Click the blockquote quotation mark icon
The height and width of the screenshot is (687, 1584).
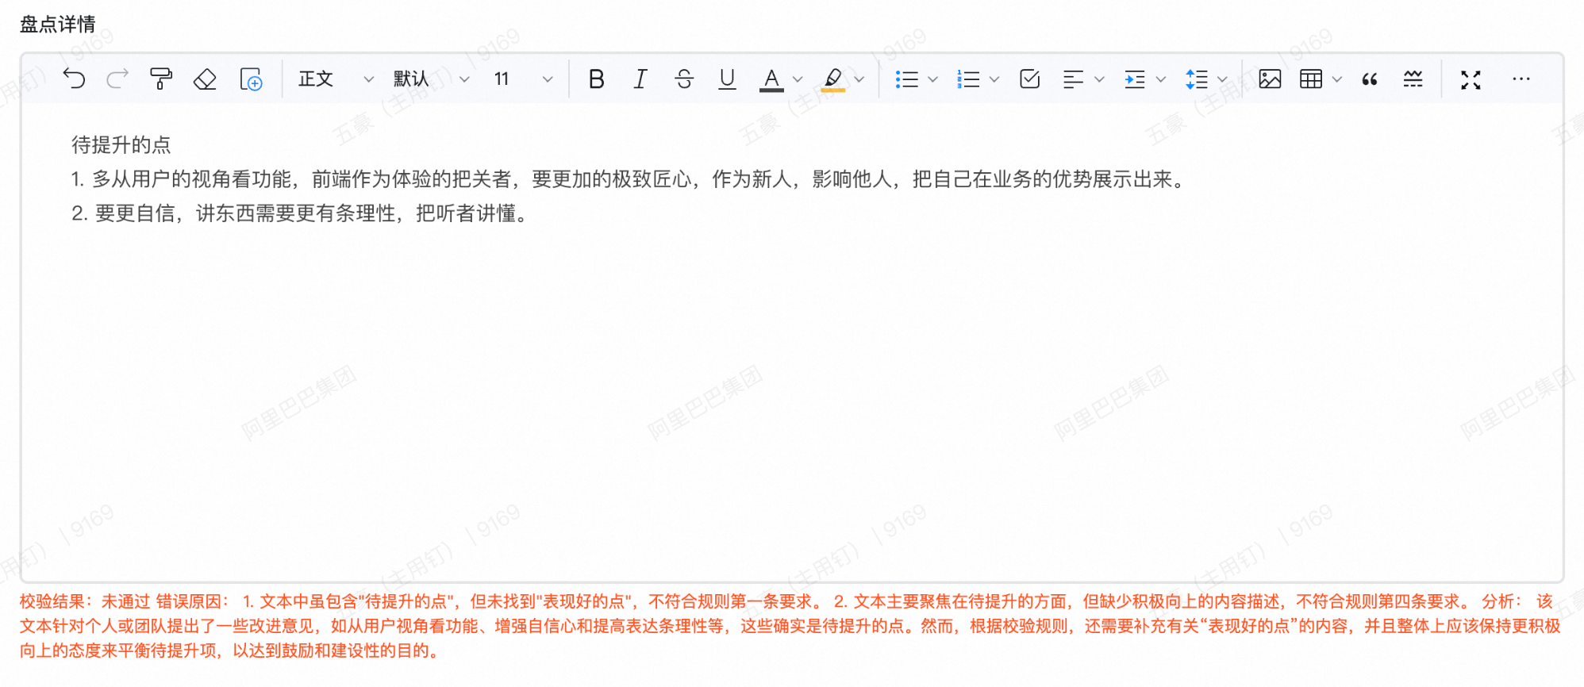point(1369,79)
